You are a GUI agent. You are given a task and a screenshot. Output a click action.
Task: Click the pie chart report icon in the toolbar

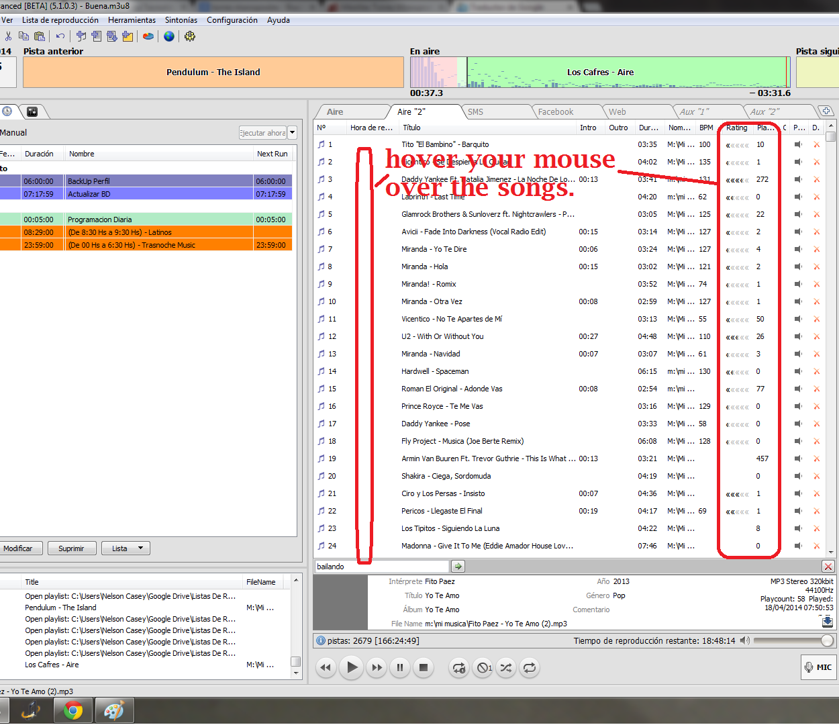148,36
